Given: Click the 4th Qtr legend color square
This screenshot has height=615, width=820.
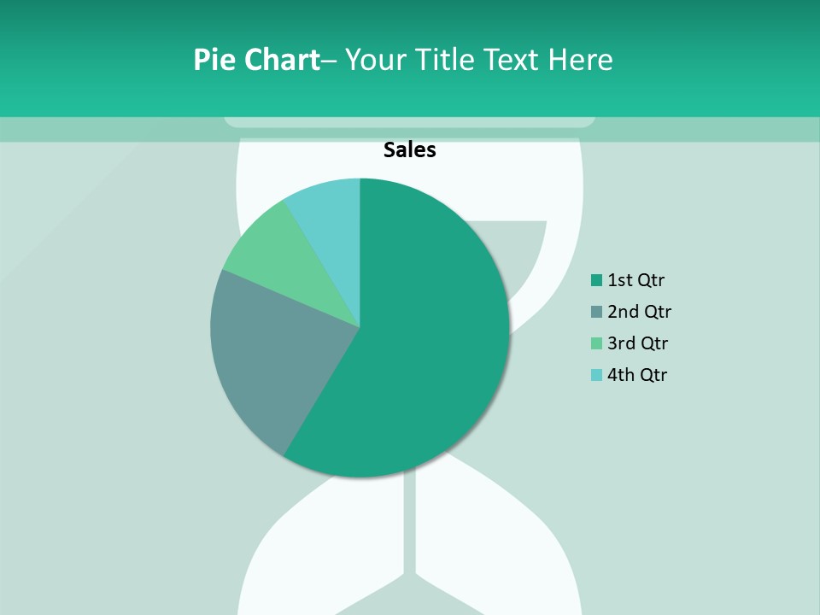Looking at the screenshot, I should pos(597,375).
